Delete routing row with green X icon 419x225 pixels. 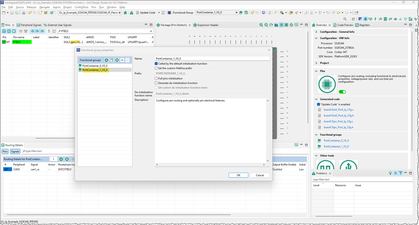click(67, 159)
